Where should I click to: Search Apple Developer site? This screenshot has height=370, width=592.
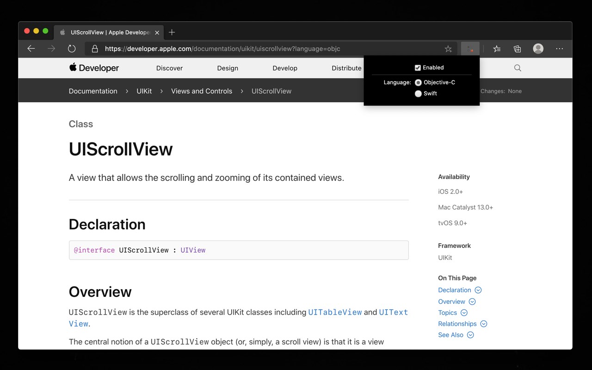(518, 68)
